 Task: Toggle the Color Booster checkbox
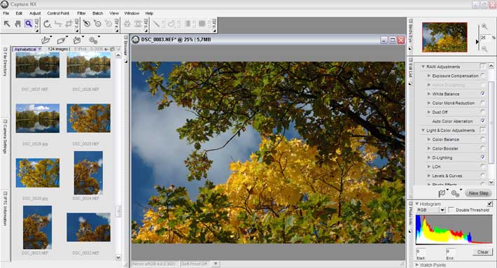click(x=483, y=148)
